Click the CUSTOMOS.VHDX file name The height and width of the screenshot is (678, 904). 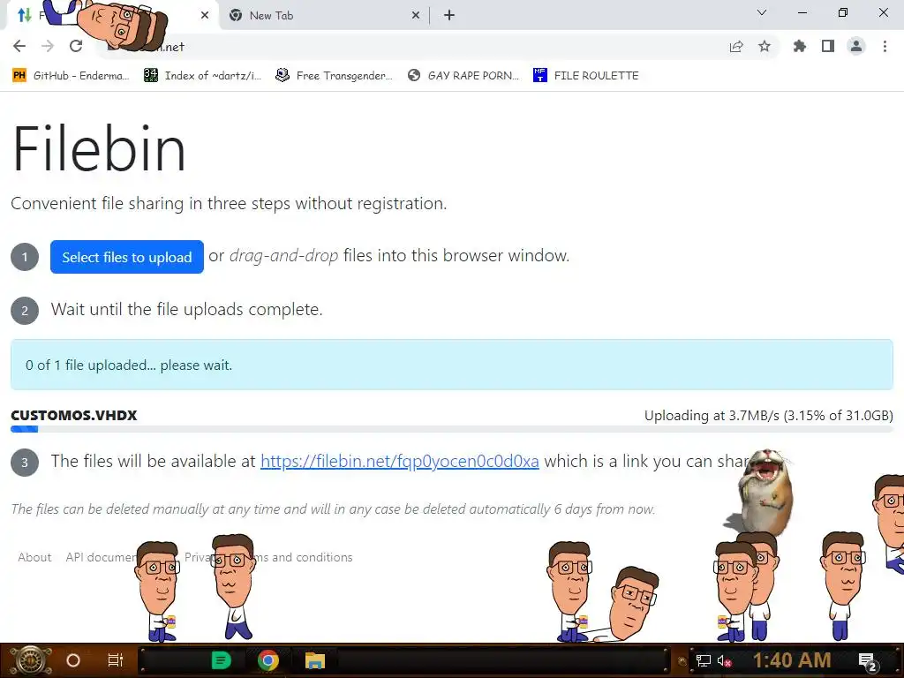point(74,416)
